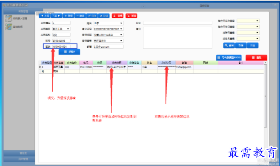Click the 保存 save button
The width and height of the screenshot is (280, 166).
point(92,16)
